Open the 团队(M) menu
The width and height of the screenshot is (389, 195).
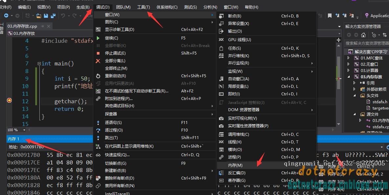(x=123, y=7)
